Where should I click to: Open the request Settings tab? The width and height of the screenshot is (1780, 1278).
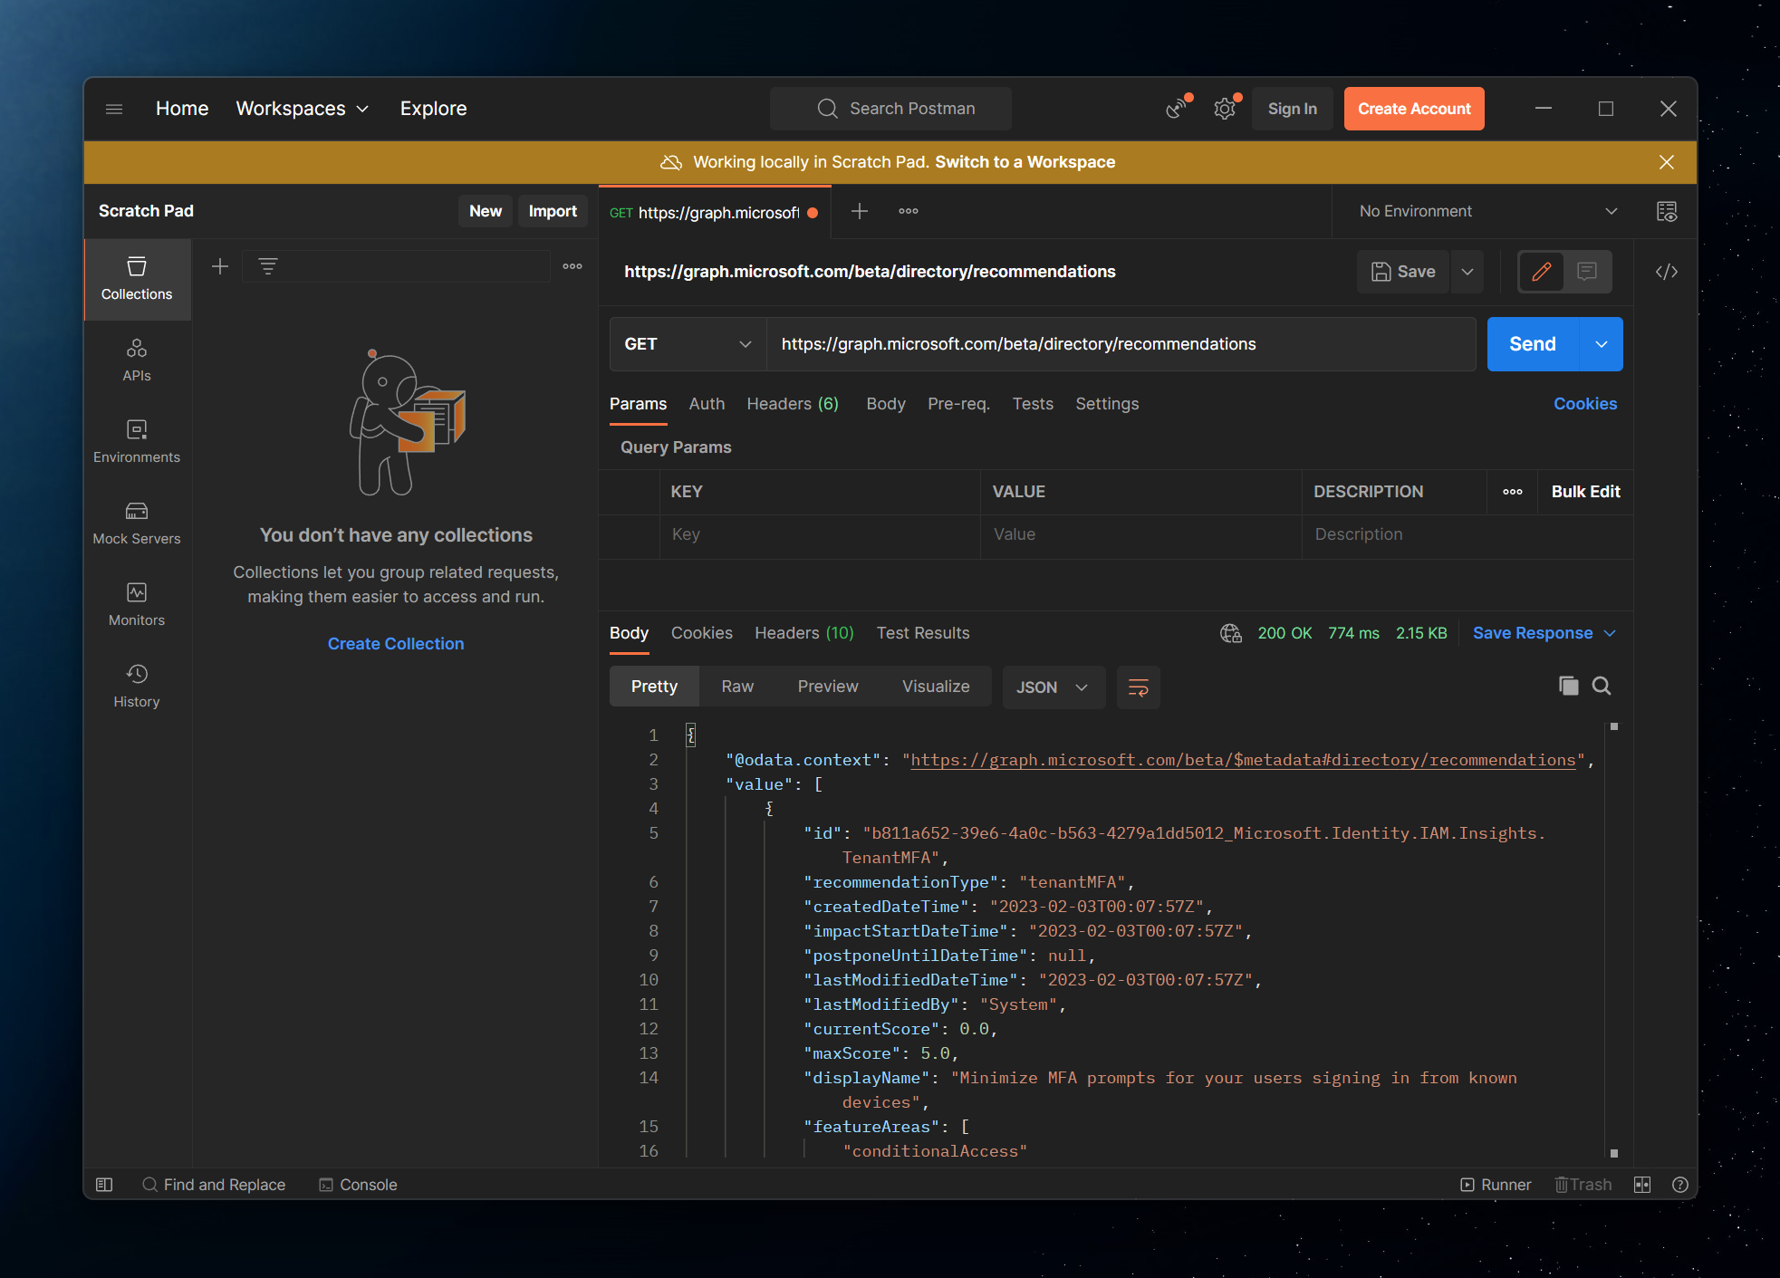[1107, 404]
